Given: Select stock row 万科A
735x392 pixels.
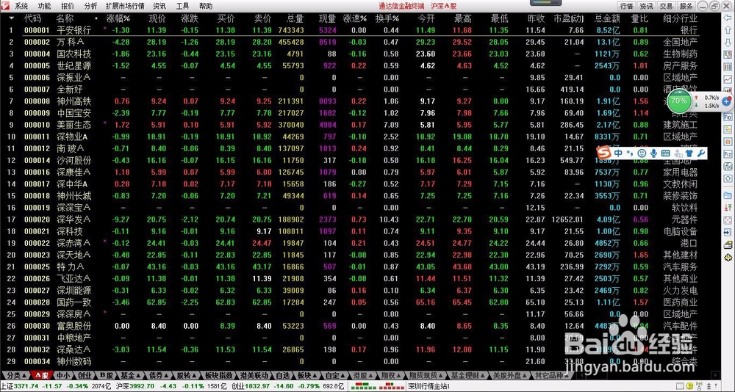Looking at the screenshot, I should [x=349, y=42].
